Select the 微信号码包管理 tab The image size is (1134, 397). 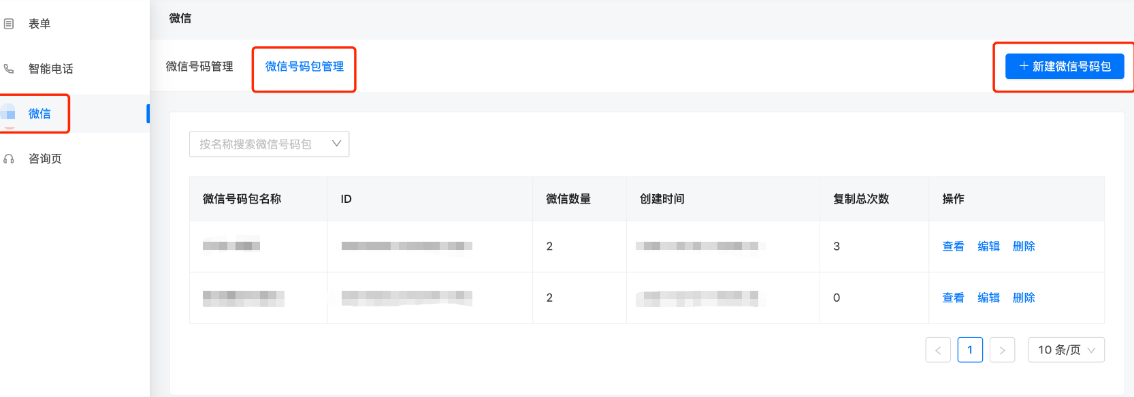point(304,67)
